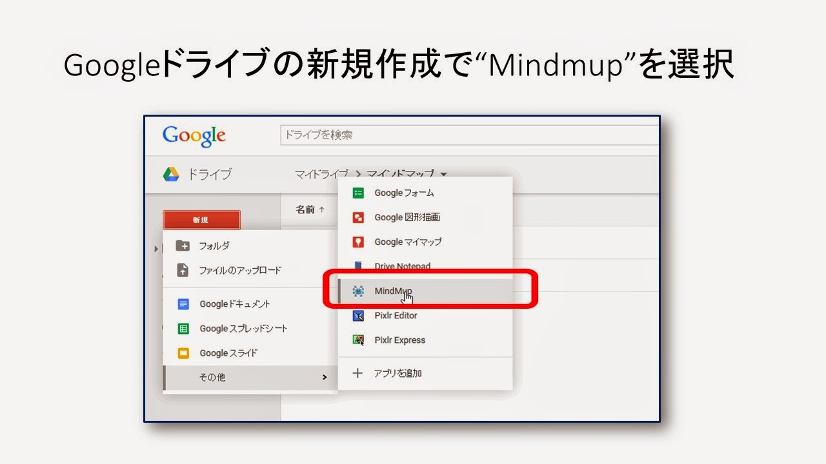This screenshot has height=464, width=826.
Task: Click the Google Drive triangle logo
Action: (170, 174)
